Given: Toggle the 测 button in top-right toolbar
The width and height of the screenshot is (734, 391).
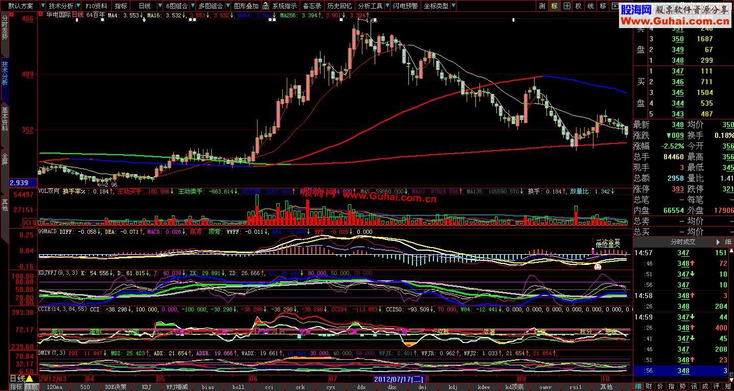Looking at the screenshot, I should click(x=542, y=6).
